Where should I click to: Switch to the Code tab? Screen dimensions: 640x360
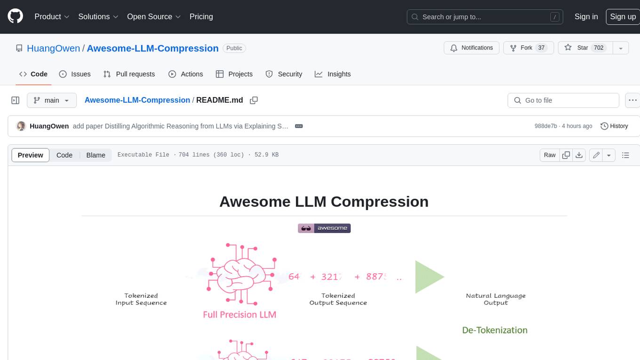pyautogui.click(x=33, y=74)
